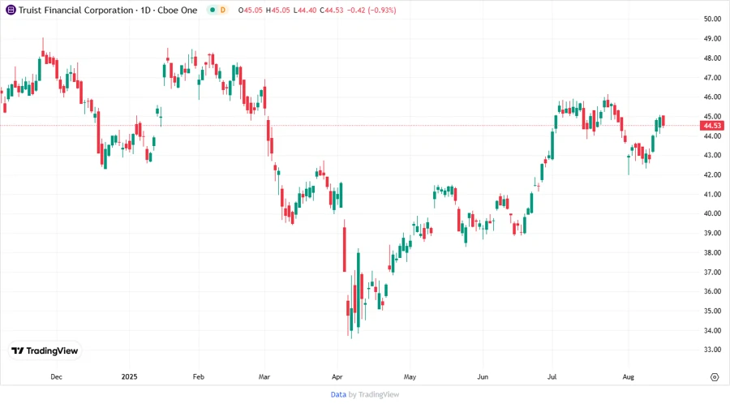
Task: Select the Truist Financial Corporation symbol title
Action: tap(76, 10)
